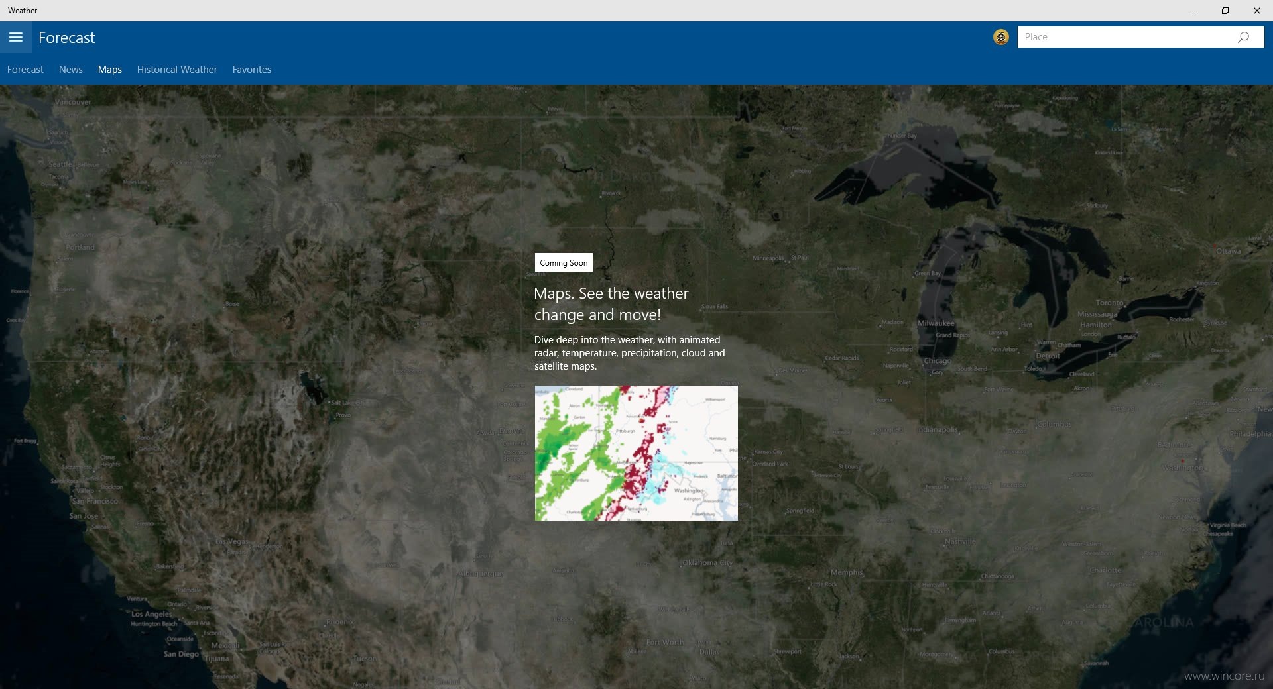Screen dimensions: 1273x689
Task: Open the Historical Weather tab
Action: [177, 70]
